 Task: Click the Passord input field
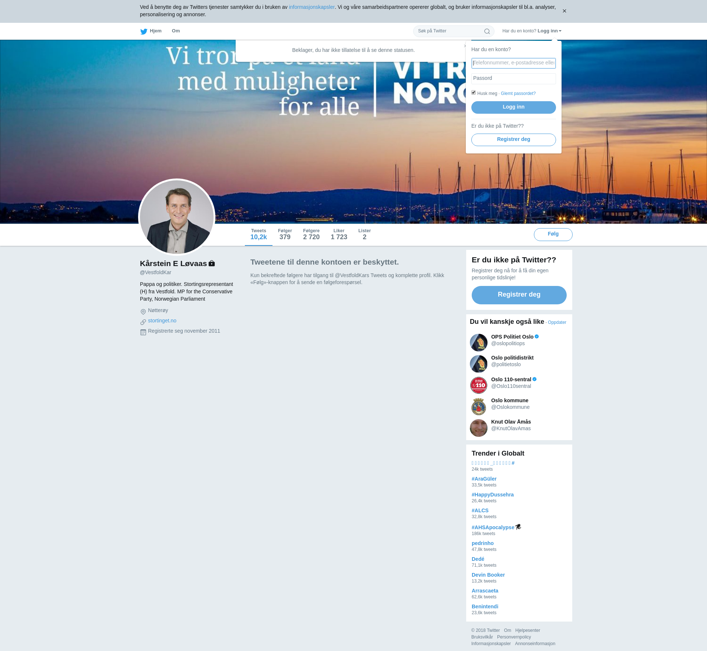pyautogui.click(x=513, y=78)
